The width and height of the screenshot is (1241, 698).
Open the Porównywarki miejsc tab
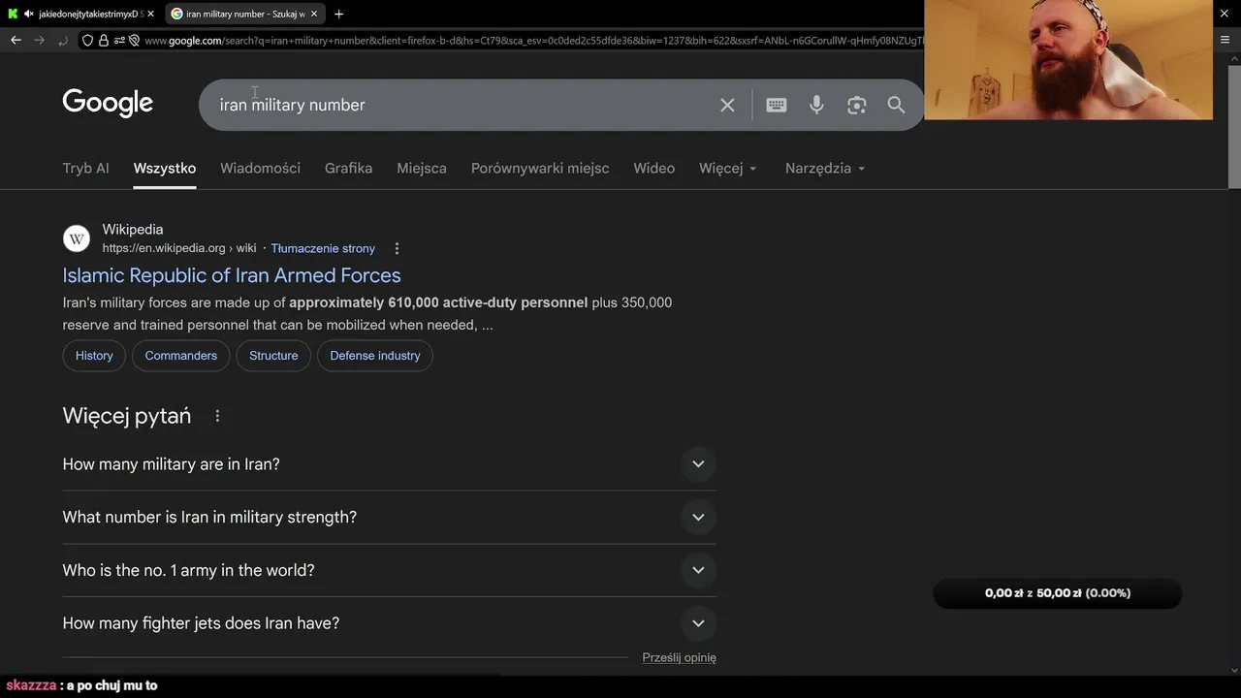(x=540, y=168)
